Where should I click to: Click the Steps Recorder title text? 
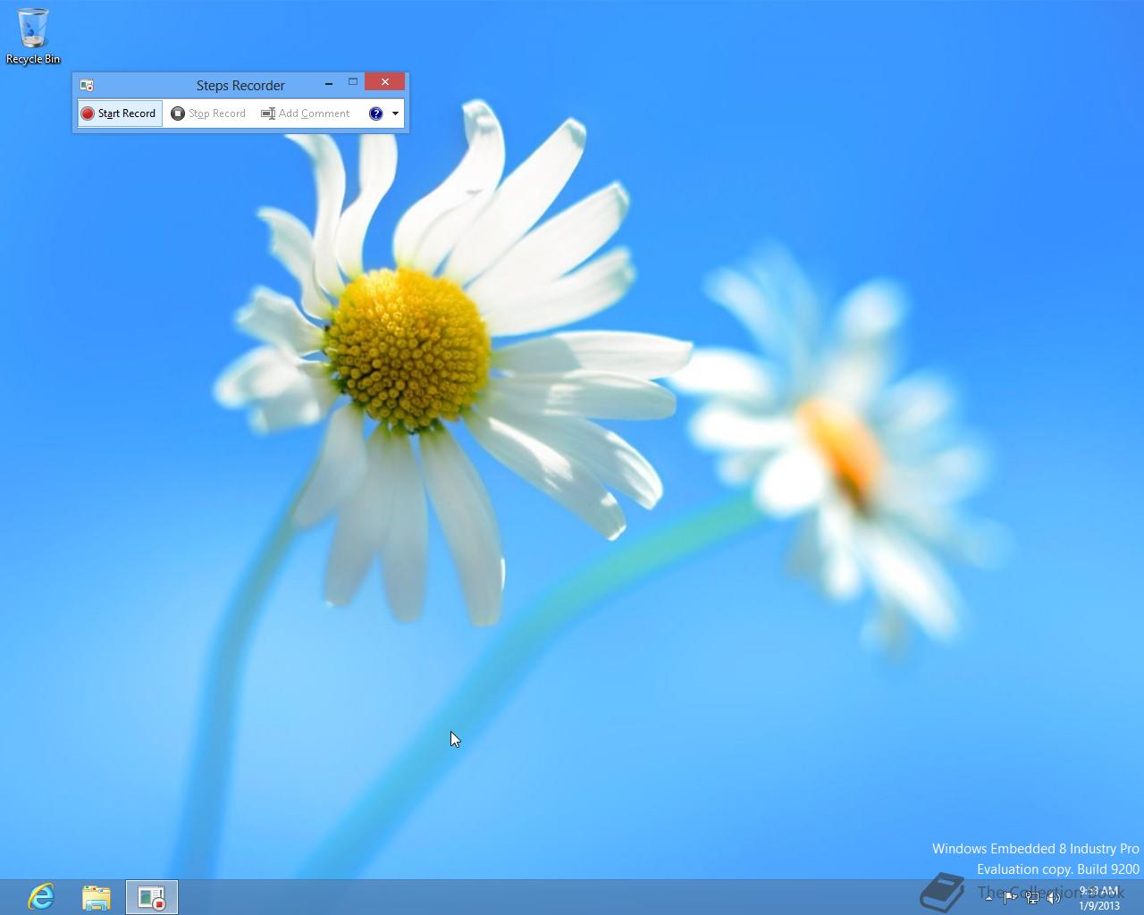tap(240, 85)
